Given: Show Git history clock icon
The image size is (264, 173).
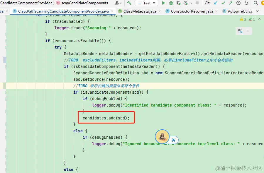Looking at the screenshot, I should [x=238, y=3].
